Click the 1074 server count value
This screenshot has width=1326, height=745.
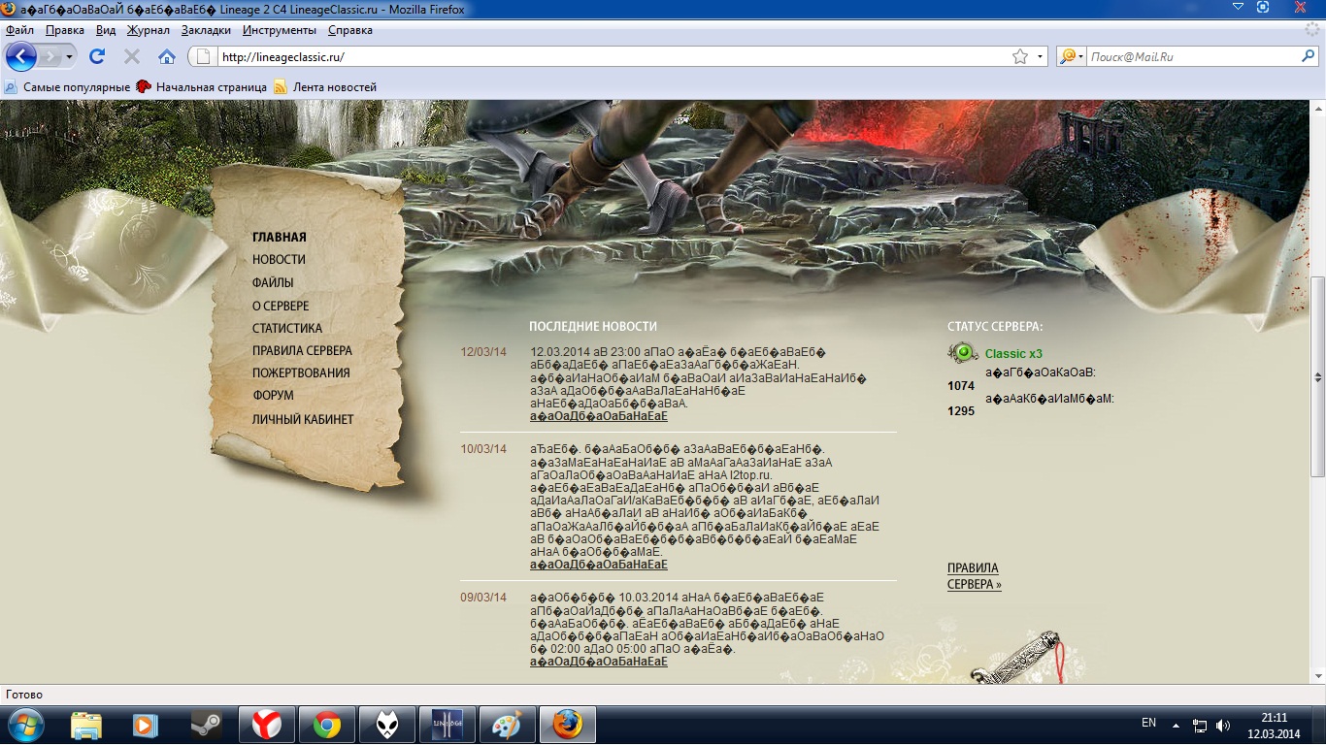(961, 386)
